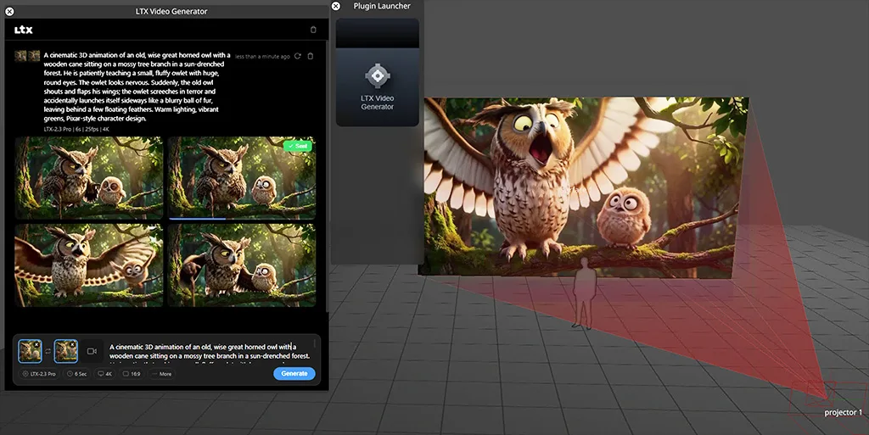Swap the start and end frame images
Image resolution: width=869 pixels, height=435 pixels.
[x=48, y=350]
